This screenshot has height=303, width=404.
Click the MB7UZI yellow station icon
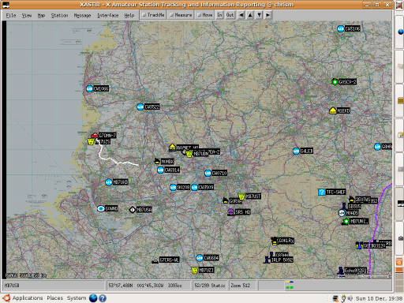click(195, 270)
